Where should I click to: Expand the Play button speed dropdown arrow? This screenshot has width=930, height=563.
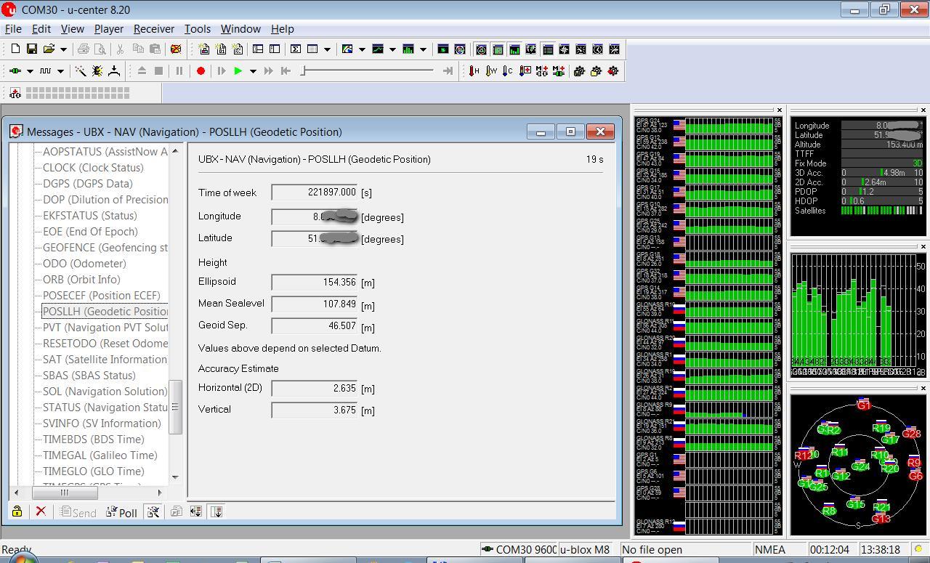(253, 71)
